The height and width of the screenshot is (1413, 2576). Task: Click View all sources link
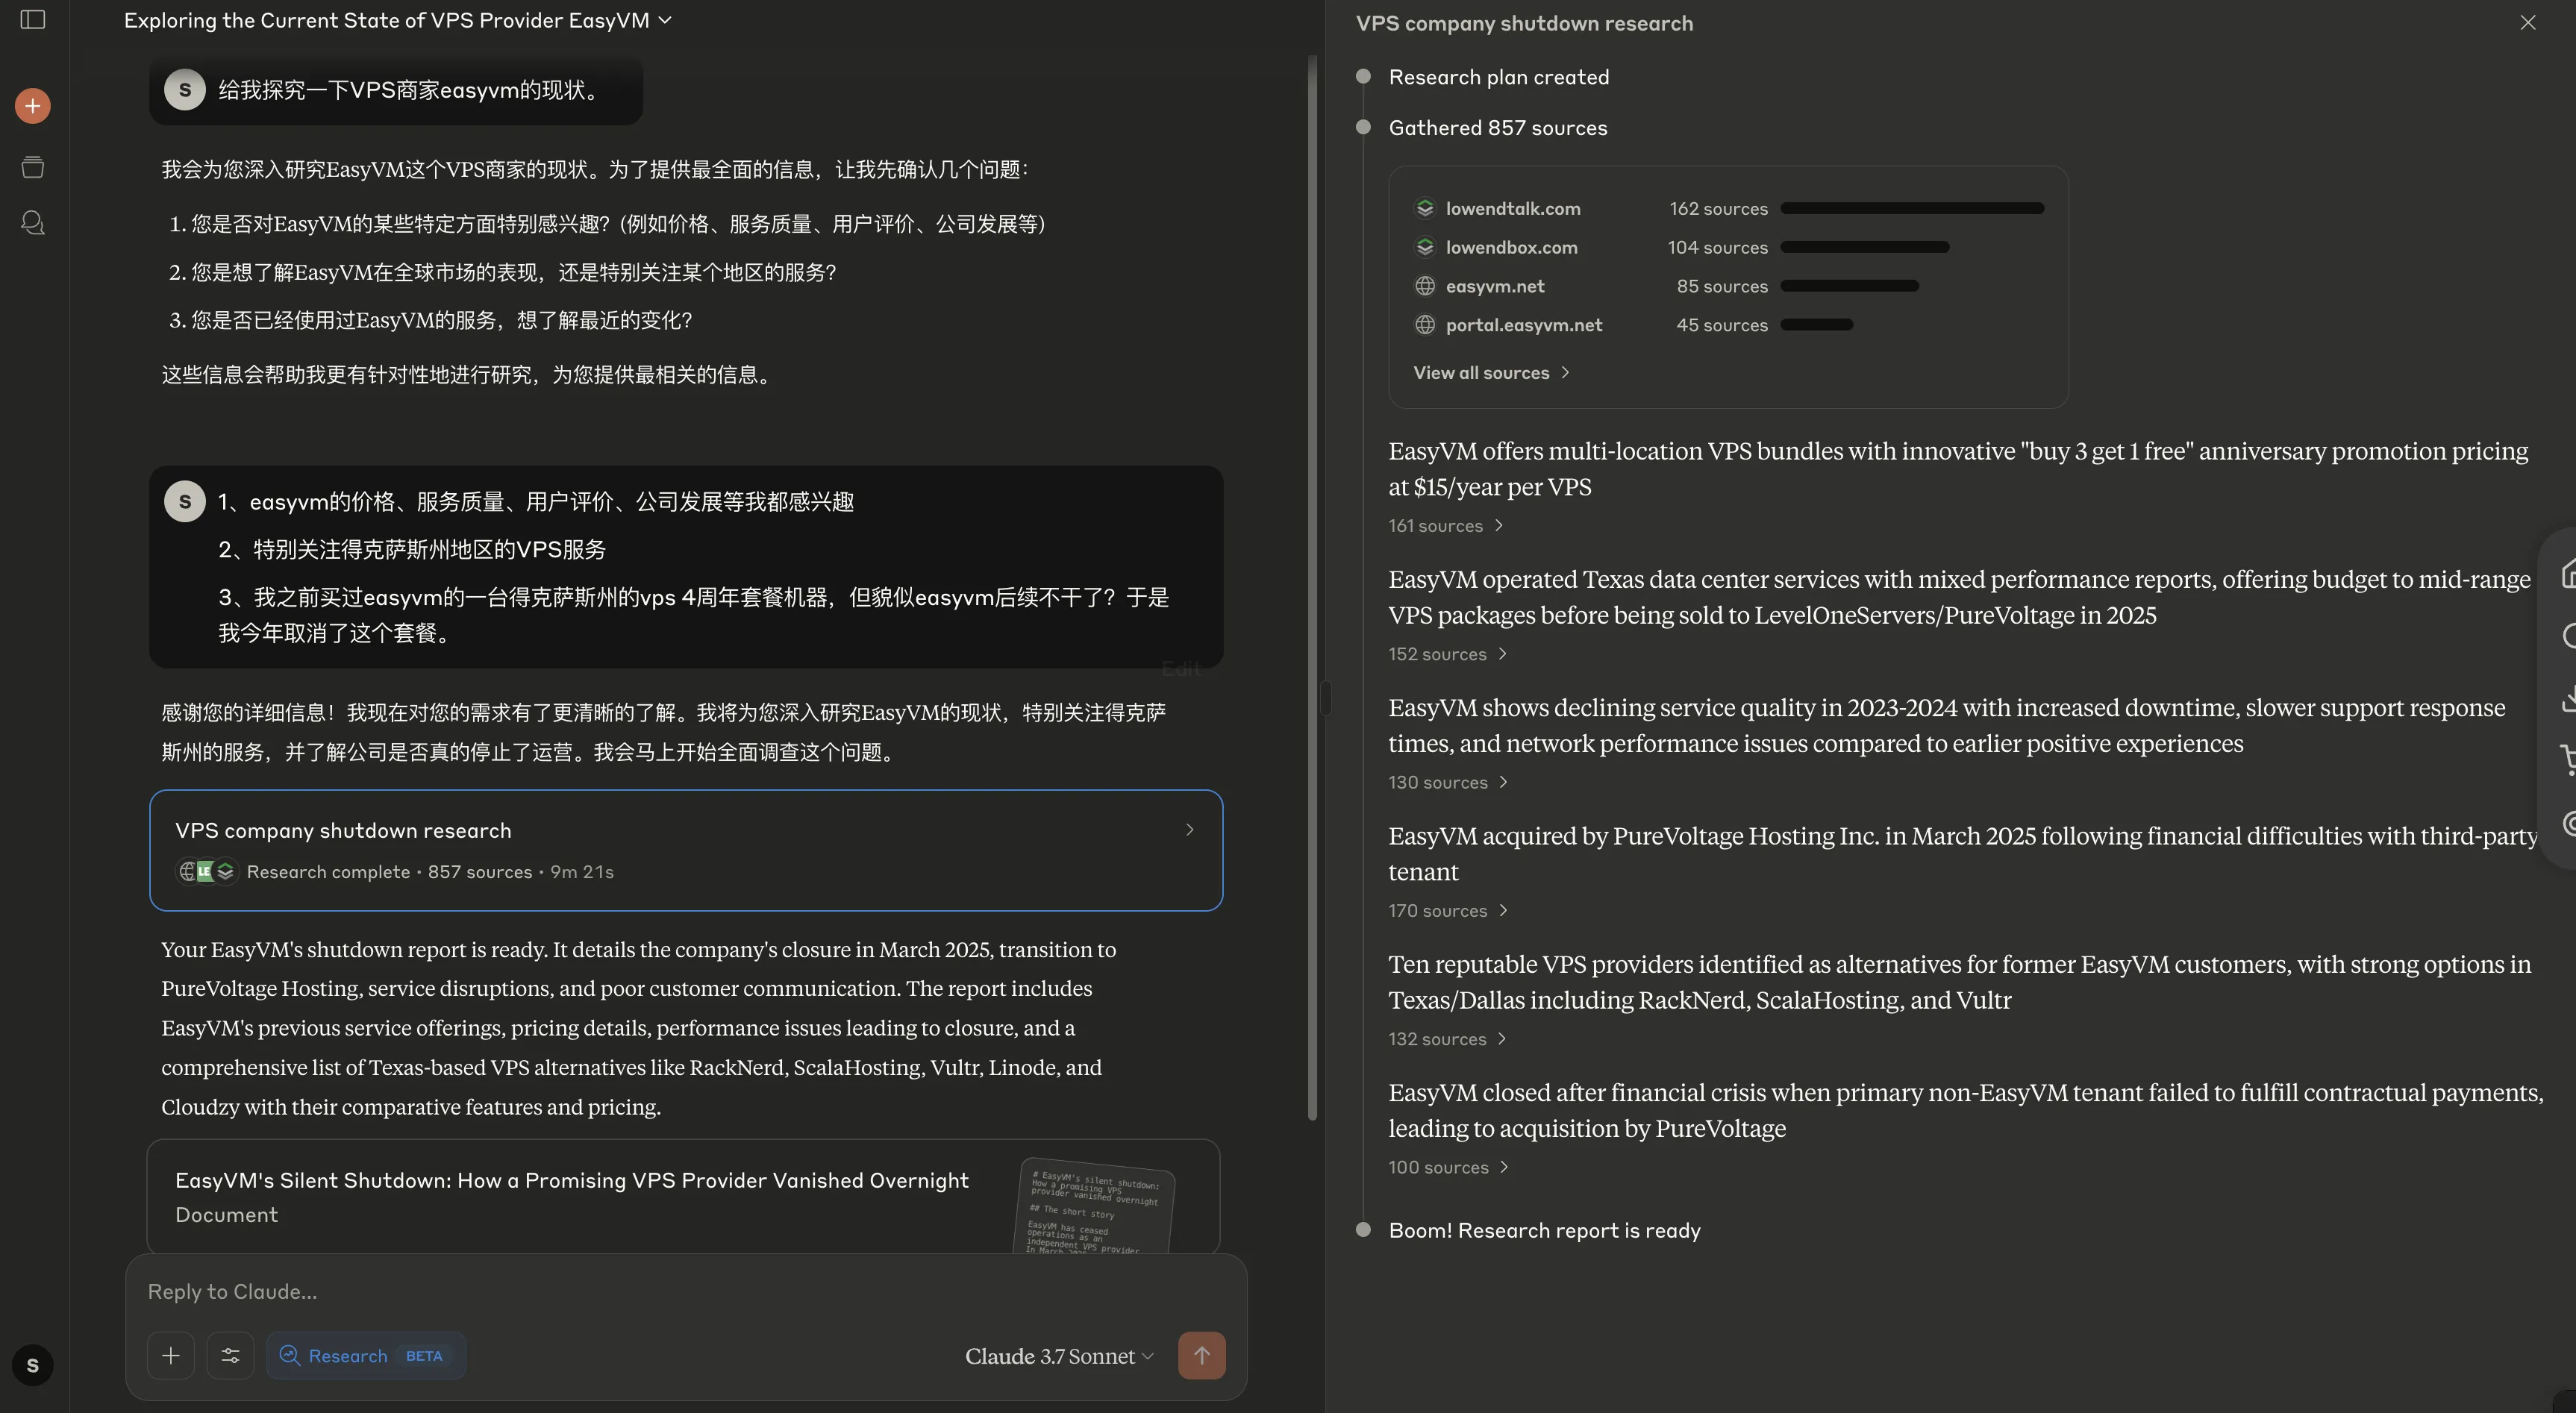click(1491, 373)
